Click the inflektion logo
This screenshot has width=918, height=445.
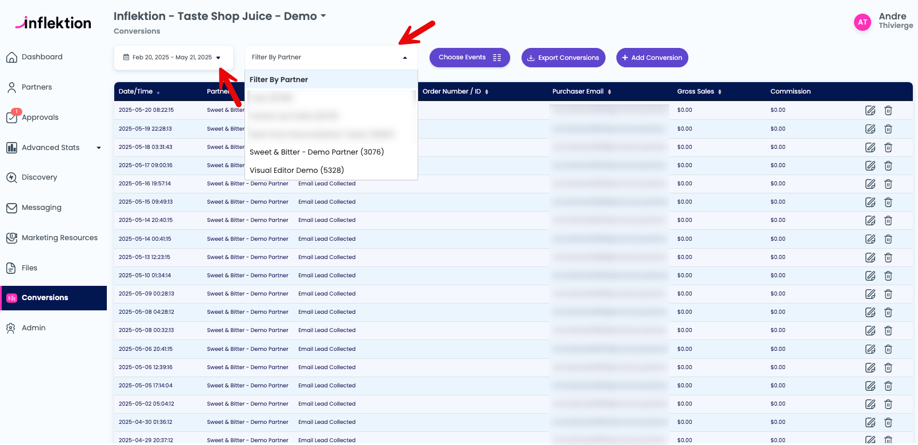coord(53,23)
